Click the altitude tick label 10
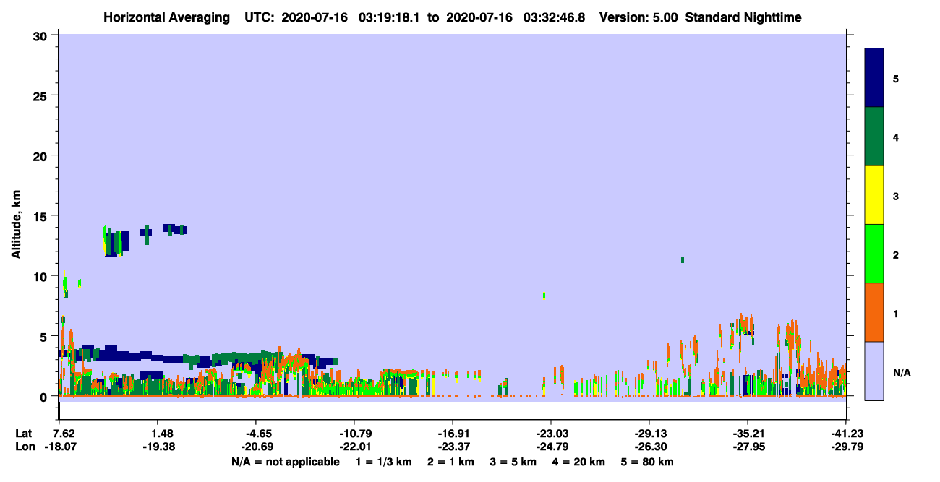The height and width of the screenshot is (482, 940). click(x=42, y=276)
